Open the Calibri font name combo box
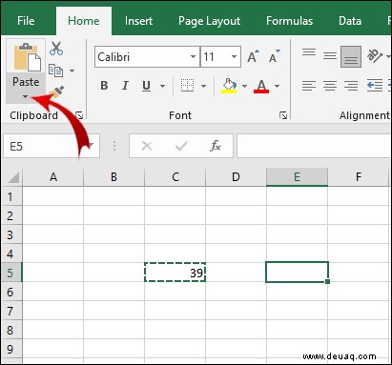 point(147,57)
